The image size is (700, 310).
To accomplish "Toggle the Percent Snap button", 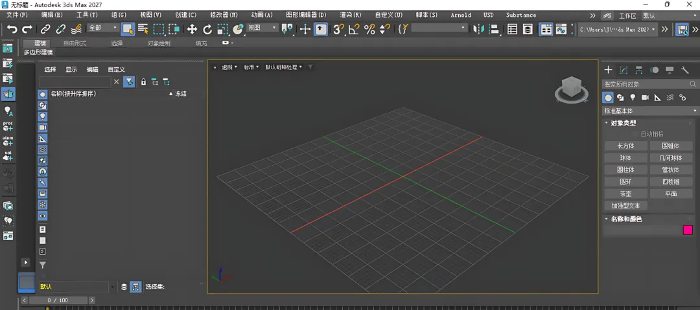I will point(369,29).
